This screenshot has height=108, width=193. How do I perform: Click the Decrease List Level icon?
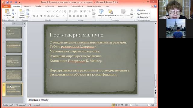coord(81,11)
